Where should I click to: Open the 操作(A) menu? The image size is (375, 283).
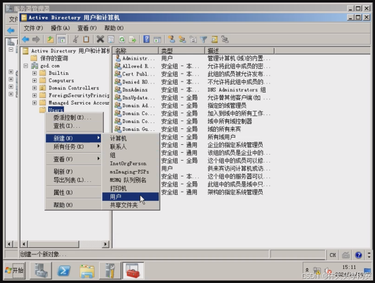pyautogui.click(x=60, y=28)
